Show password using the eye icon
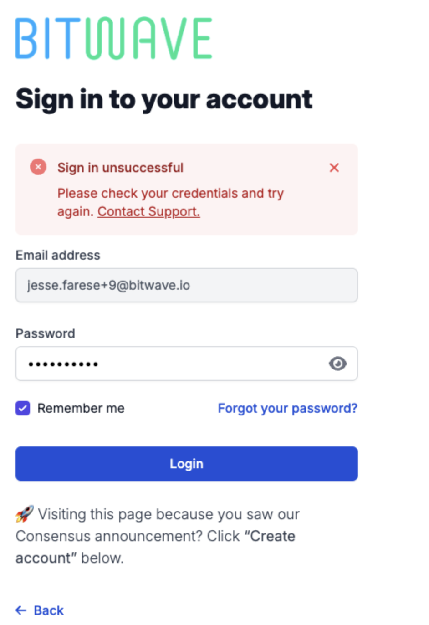The height and width of the screenshot is (625, 429). click(x=337, y=364)
